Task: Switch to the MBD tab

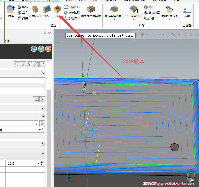Action: [x=7, y=41]
